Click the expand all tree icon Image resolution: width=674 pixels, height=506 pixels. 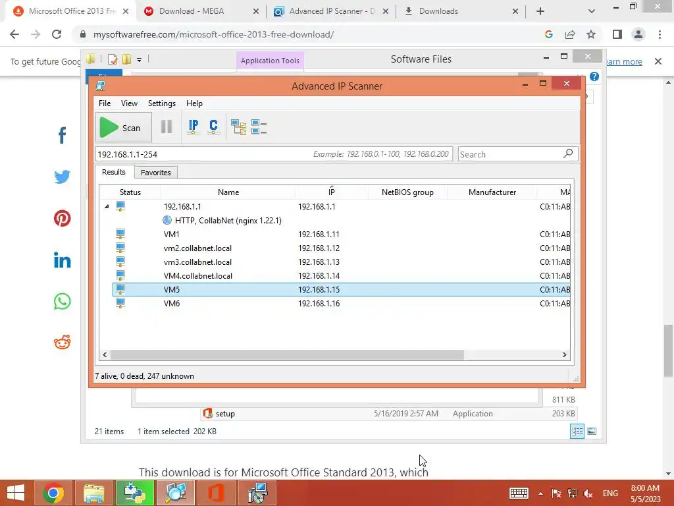click(238, 127)
